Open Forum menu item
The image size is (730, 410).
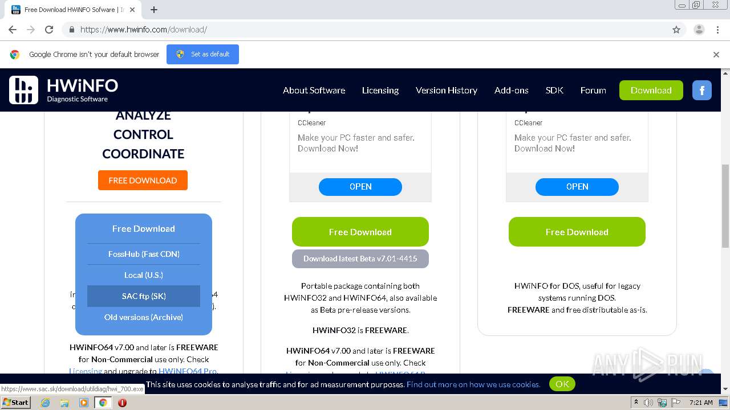(593, 90)
